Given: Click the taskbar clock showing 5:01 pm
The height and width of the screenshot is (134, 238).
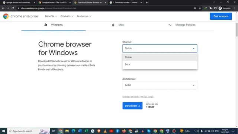Looking at the screenshot, I should 225,131.
